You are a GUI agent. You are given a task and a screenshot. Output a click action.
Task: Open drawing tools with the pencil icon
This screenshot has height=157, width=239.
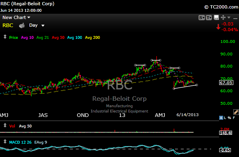236,112
